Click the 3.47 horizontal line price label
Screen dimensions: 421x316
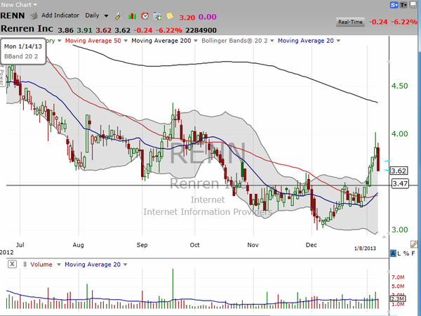pos(400,183)
